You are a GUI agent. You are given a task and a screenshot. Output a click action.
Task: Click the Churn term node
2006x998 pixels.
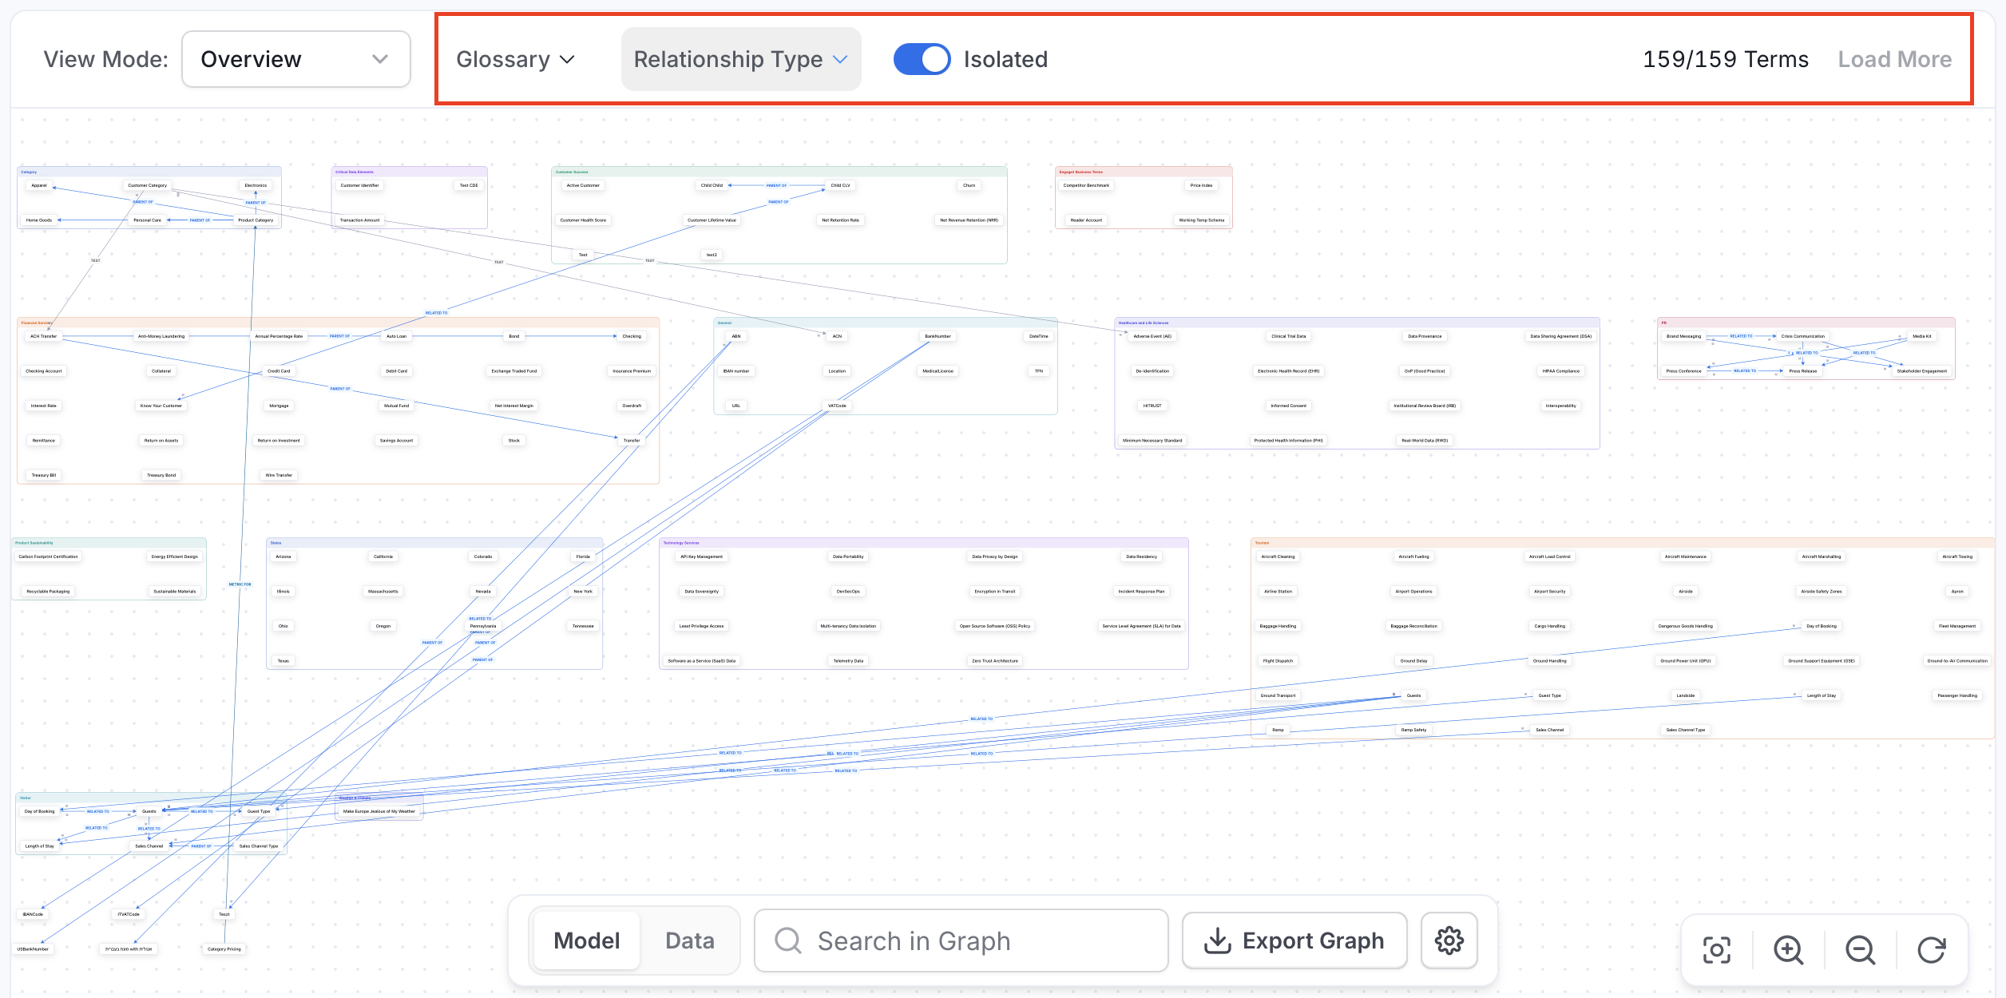pos(969,185)
